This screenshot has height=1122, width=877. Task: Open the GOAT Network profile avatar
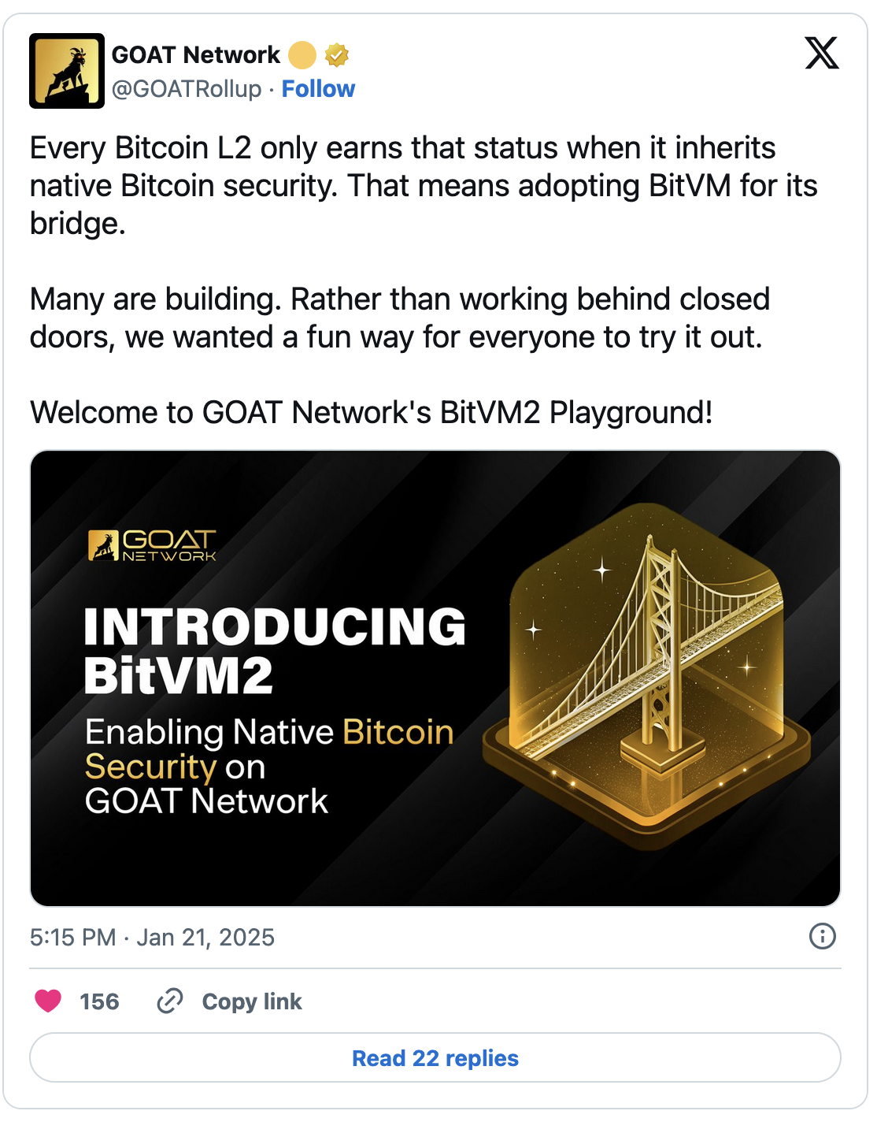(67, 69)
